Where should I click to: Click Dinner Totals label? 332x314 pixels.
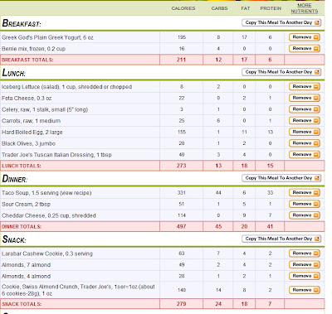pos(22,227)
